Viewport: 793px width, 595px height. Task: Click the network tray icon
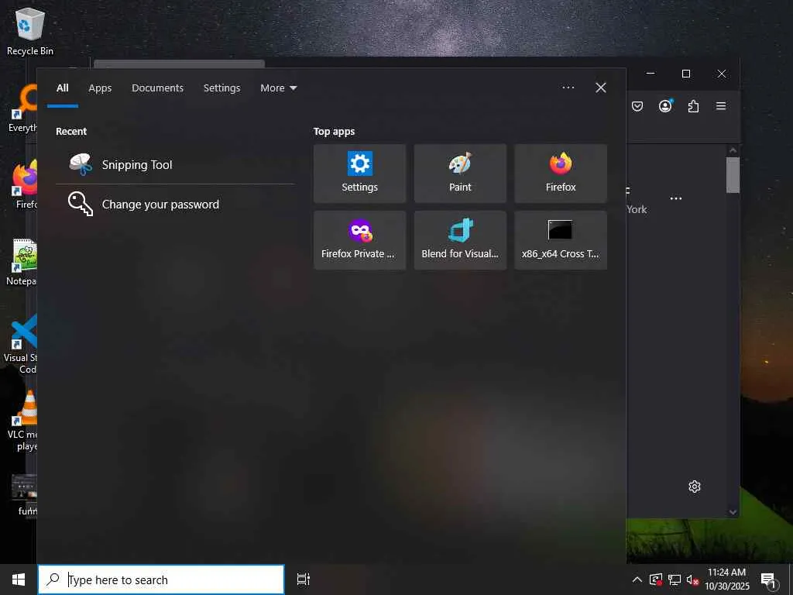tap(675, 580)
